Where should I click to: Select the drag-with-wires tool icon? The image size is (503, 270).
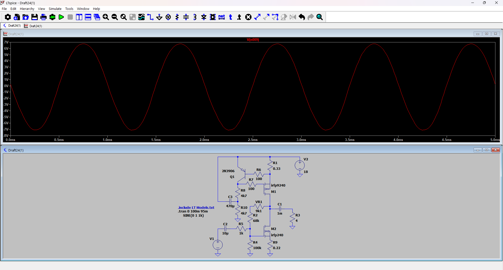point(275,17)
